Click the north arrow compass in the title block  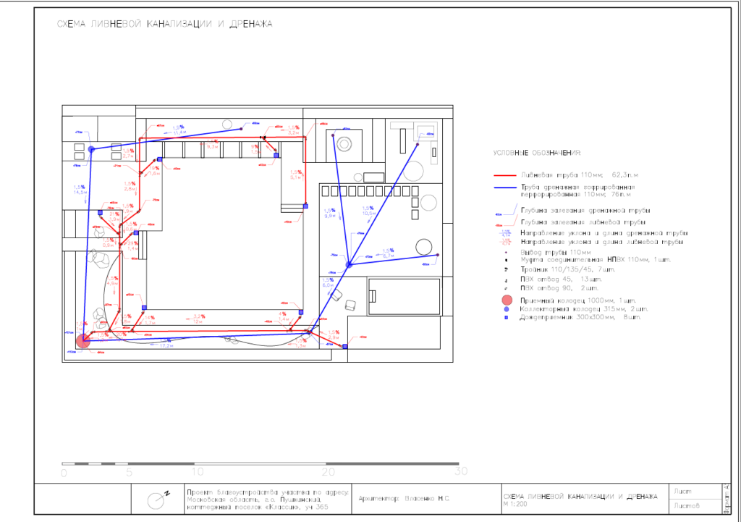pyautogui.click(x=157, y=500)
